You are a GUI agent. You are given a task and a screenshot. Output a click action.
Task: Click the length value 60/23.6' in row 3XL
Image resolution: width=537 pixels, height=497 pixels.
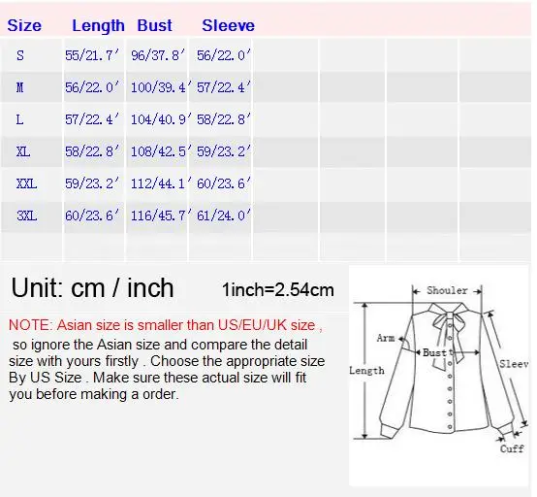pos(92,215)
